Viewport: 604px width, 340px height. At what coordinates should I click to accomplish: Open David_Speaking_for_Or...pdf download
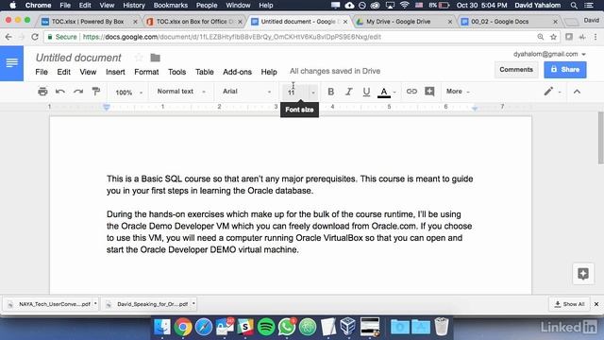[147, 304]
